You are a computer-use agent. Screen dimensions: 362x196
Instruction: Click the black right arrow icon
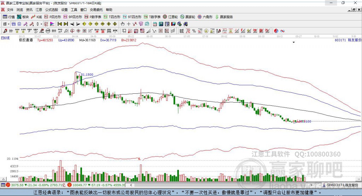click(x=78, y=24)
